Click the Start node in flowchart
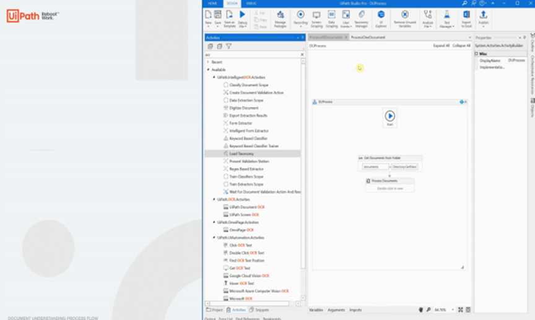The width and height of the screenshot is (535, 320). [389, 117]
